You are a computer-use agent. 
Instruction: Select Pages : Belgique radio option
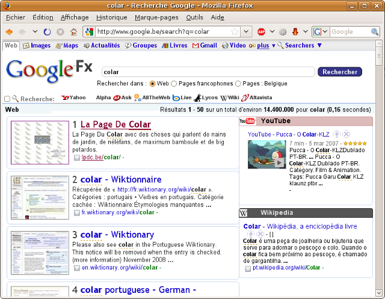[238, 84]
